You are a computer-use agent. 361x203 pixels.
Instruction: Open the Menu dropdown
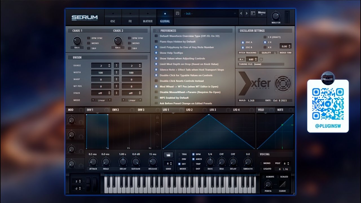point(262,13)
